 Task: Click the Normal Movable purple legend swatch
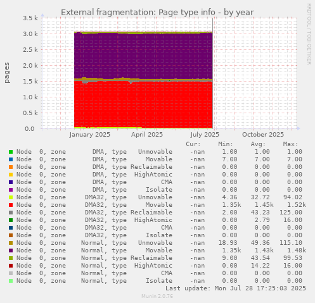[x=11, y=250]
